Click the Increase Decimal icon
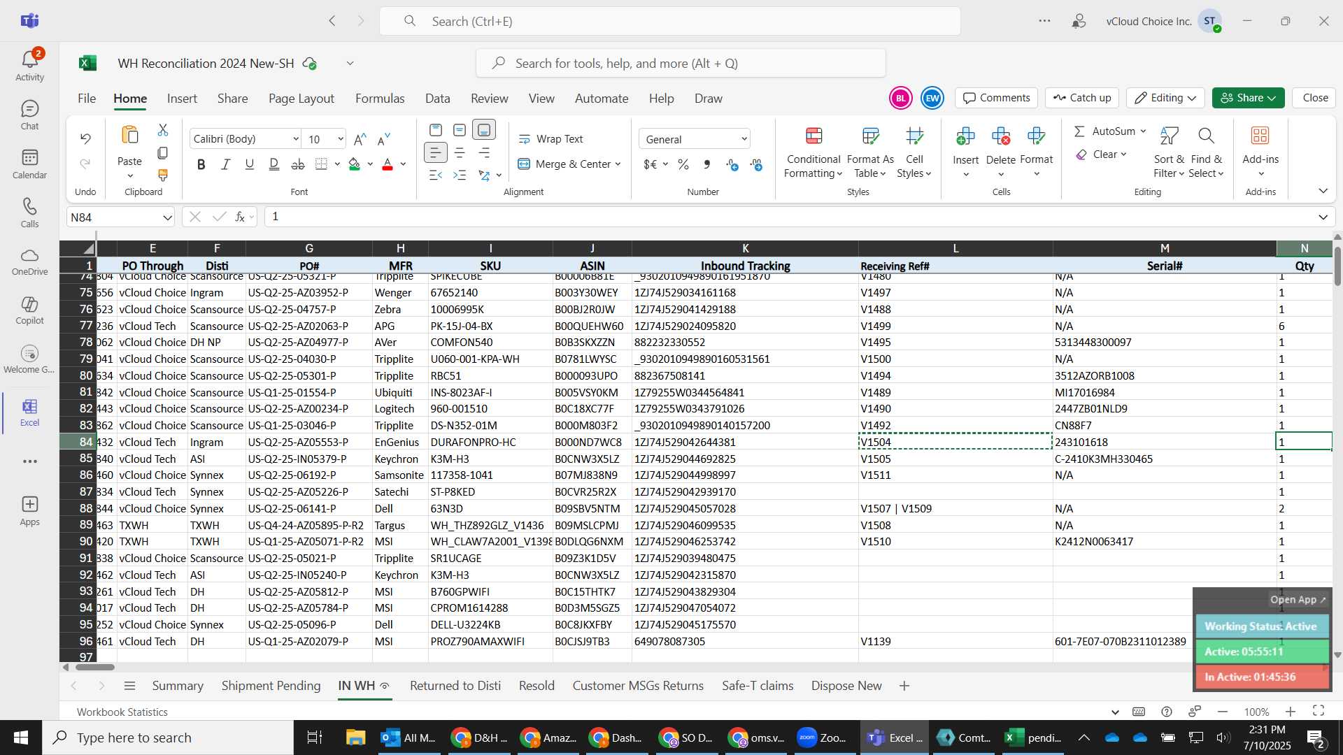1343x755 pixels. click(732, 164)
